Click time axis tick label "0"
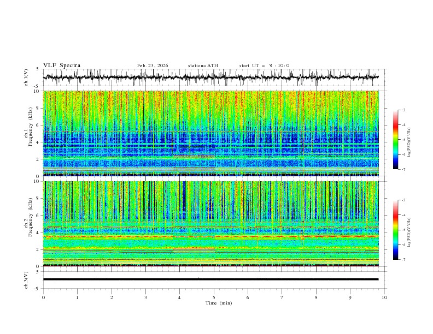Screen dimensions: 433x334 pos(43,297)
